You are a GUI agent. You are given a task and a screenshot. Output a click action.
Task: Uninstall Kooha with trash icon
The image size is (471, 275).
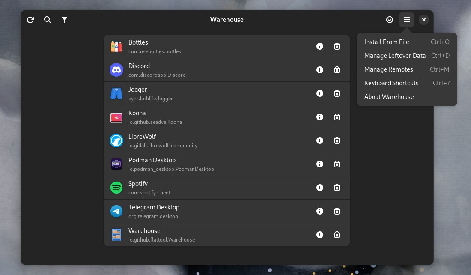[x=337, y=117]
